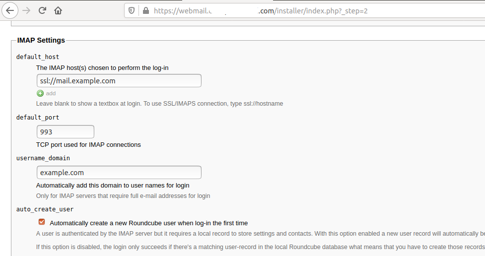Click the 'username_domain' setting label
The image size is (485, 256).
43,158
